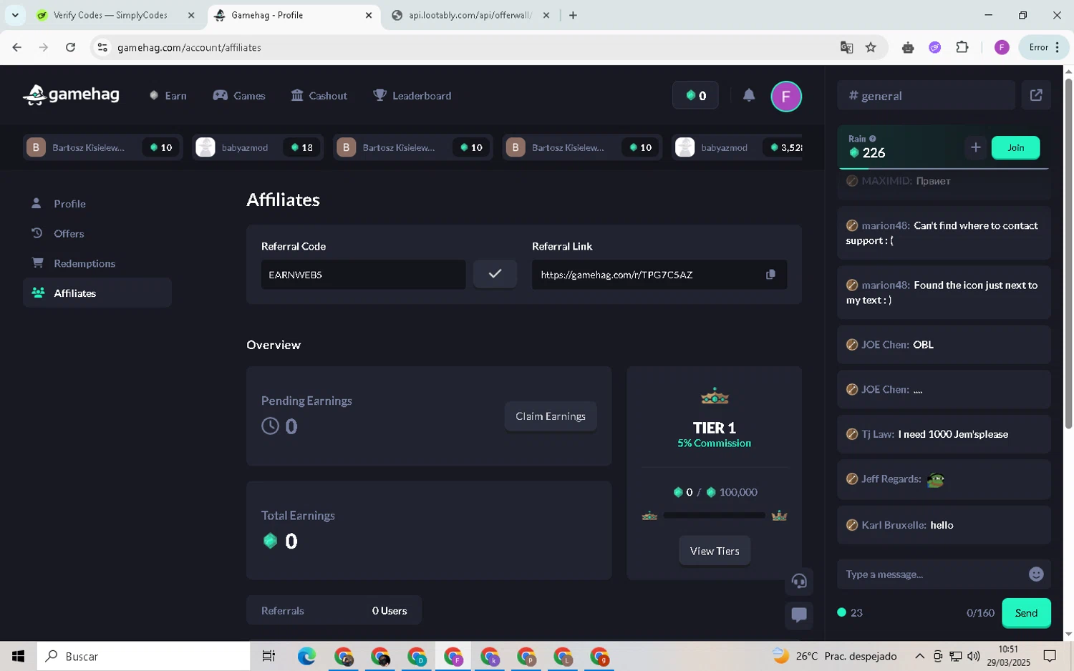Select Profile in the sidebar
The width and height of the screenshot is (1074, 671).
97,204
